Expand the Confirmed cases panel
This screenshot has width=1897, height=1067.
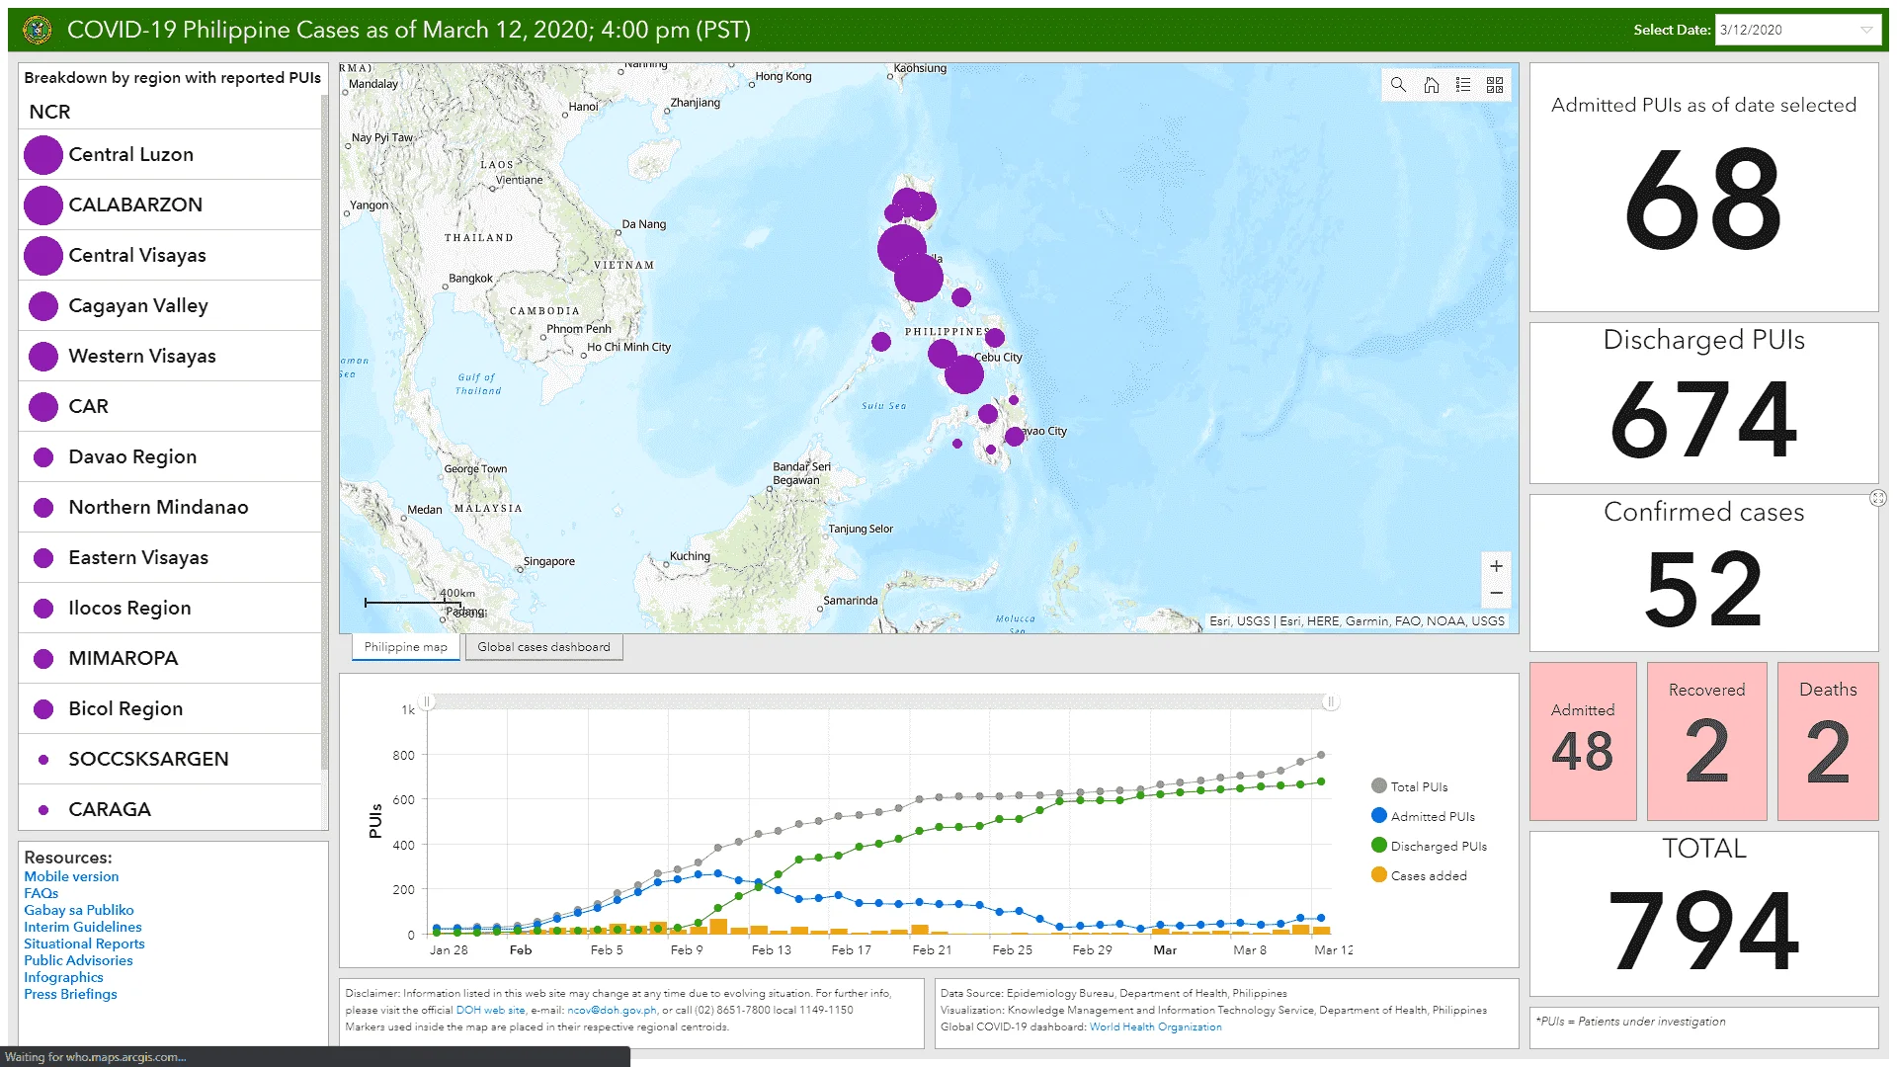tap(1877, 499)
